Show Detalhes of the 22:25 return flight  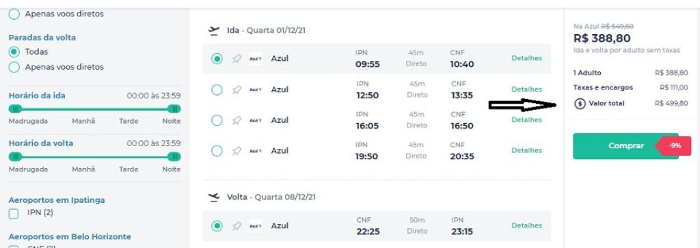tap(526, 225)
